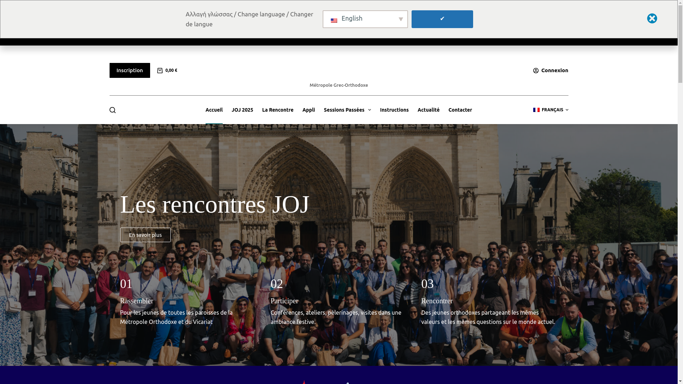The image size is (683, 384).
Task: Click the 02 step number
Action: pyautogui.click(x=277, y=284)
